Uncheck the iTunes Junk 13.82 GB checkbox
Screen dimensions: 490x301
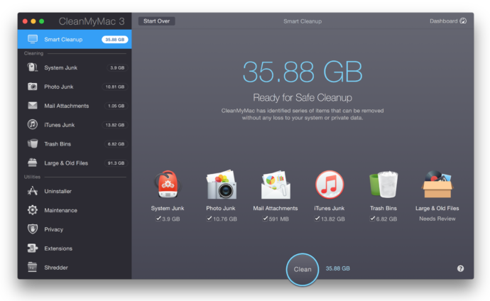317,219
